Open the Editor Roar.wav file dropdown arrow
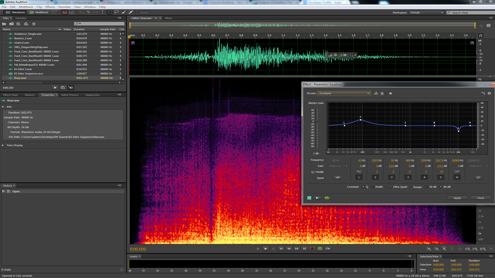Viewport: 495px width, 278px height. [156, 18]
